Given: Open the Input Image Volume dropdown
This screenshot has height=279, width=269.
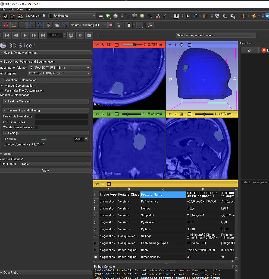Looking at the screenshot, I should (x=59, y=68).
